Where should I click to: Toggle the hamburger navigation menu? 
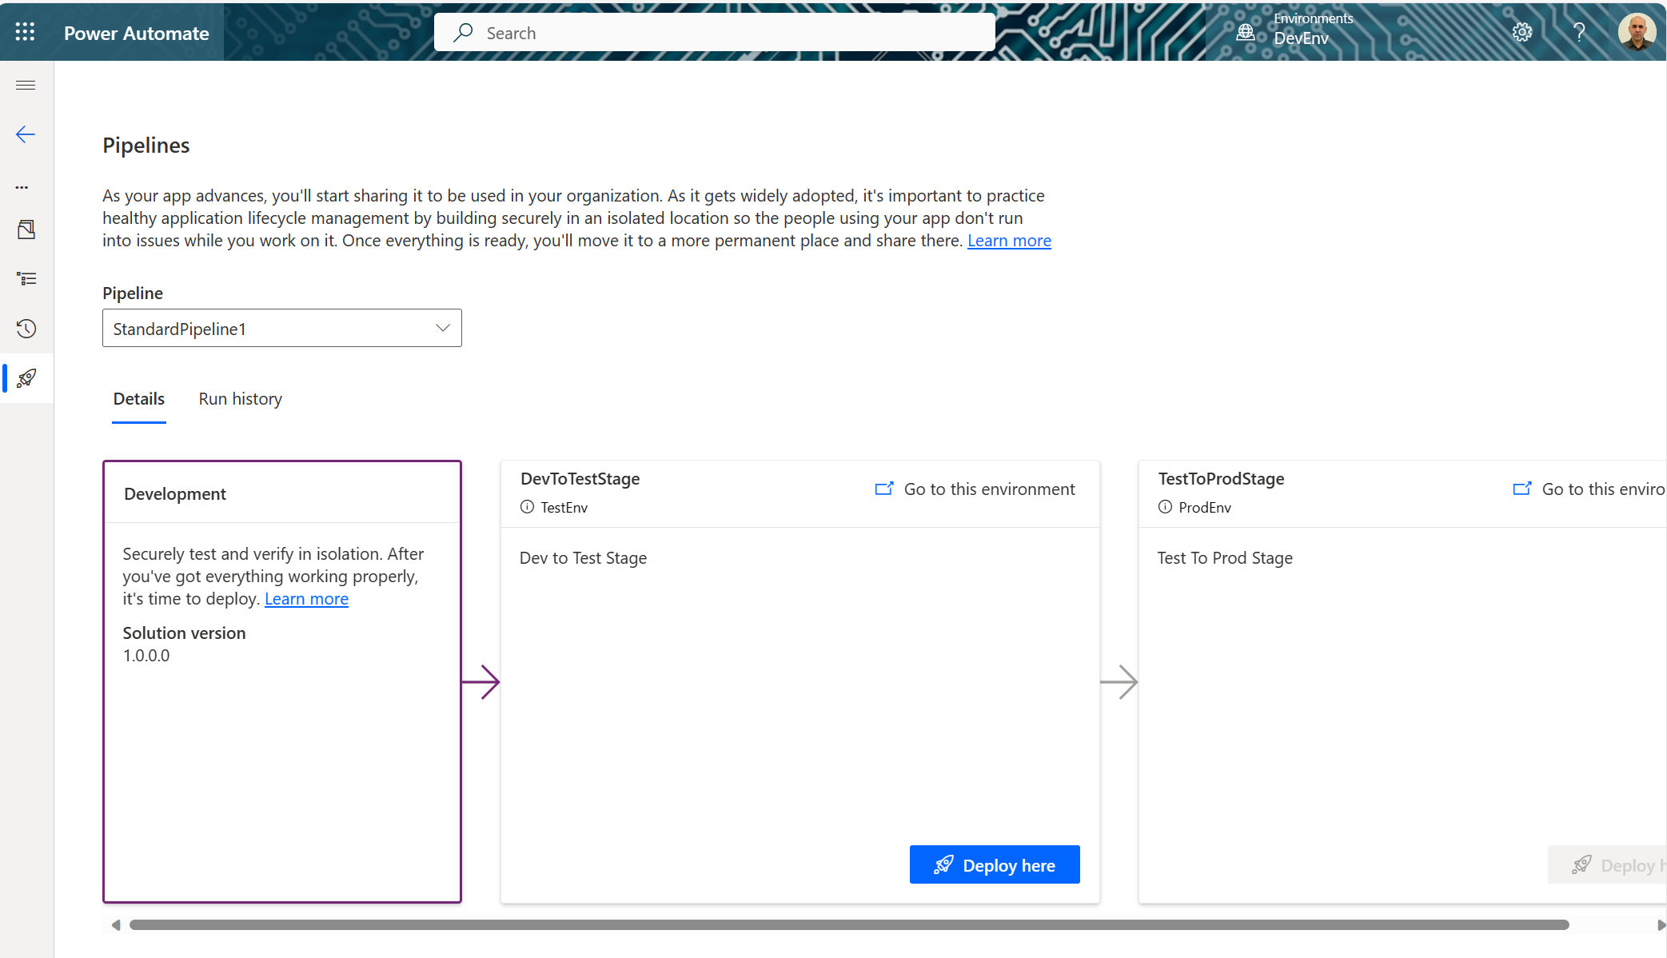[x=26, y=86]
